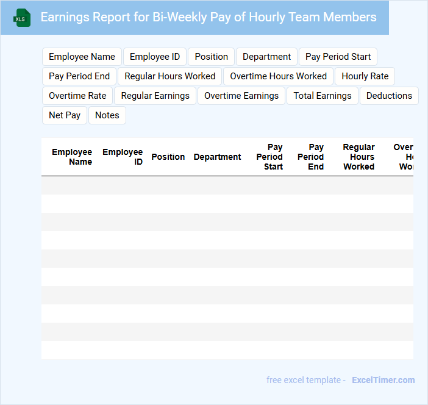This screenshot has height=405, width=428.
Task: Click the Notes tag button
Action: click(107, 115)
